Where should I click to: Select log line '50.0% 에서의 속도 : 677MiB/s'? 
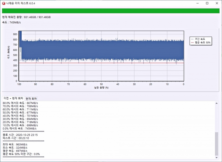pyautogui.click(x=20, y=113)
